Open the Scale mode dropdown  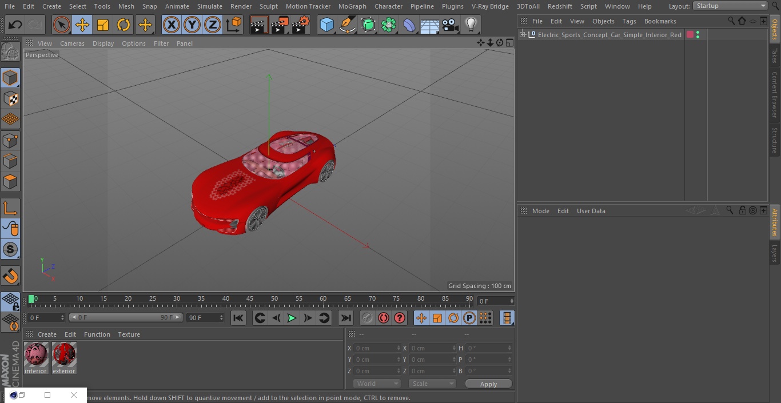pos(432,384)
